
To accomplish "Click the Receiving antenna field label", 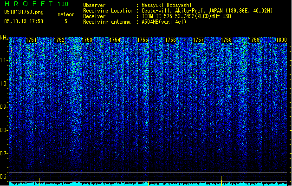I will 107,22.
